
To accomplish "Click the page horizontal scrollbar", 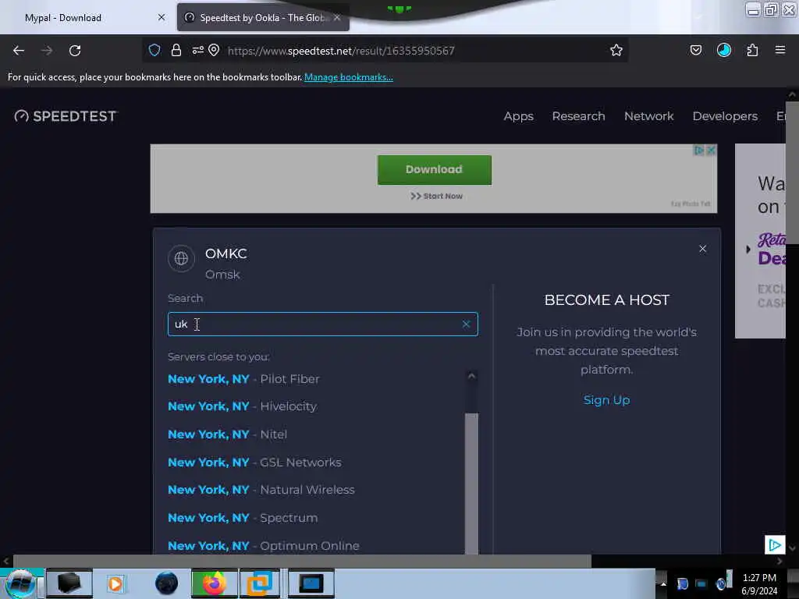I will (302, 561).
